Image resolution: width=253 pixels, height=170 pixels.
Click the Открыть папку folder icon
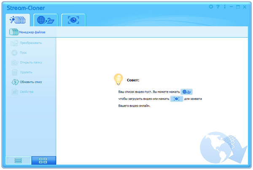click(x=15, y=63)
